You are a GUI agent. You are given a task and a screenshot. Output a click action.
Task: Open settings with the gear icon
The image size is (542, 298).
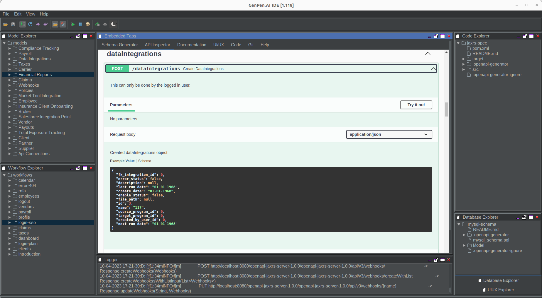105,24
